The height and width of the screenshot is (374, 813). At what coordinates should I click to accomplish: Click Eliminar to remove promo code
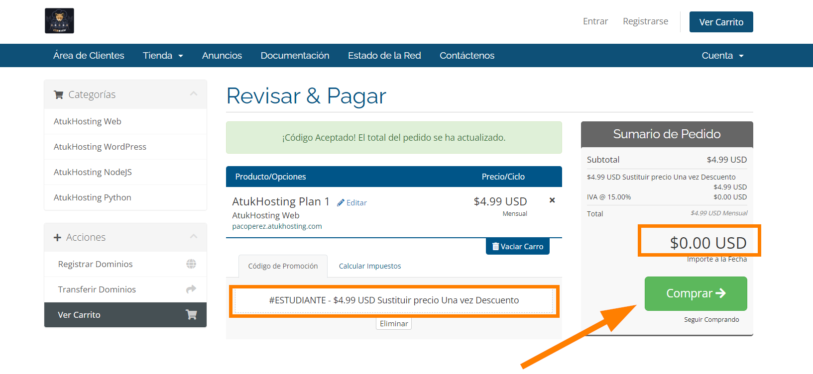[394, 324]
